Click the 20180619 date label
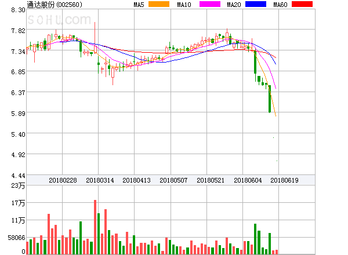Image resolution: width=348 pixels, height=255 pixels. coord(284,180)
